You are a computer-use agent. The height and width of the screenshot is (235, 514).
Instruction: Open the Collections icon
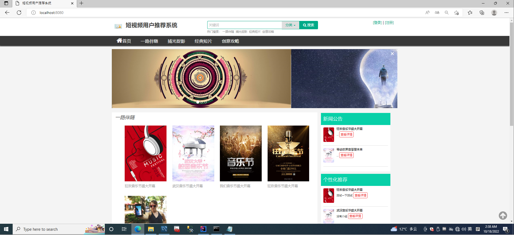(482, 13)
